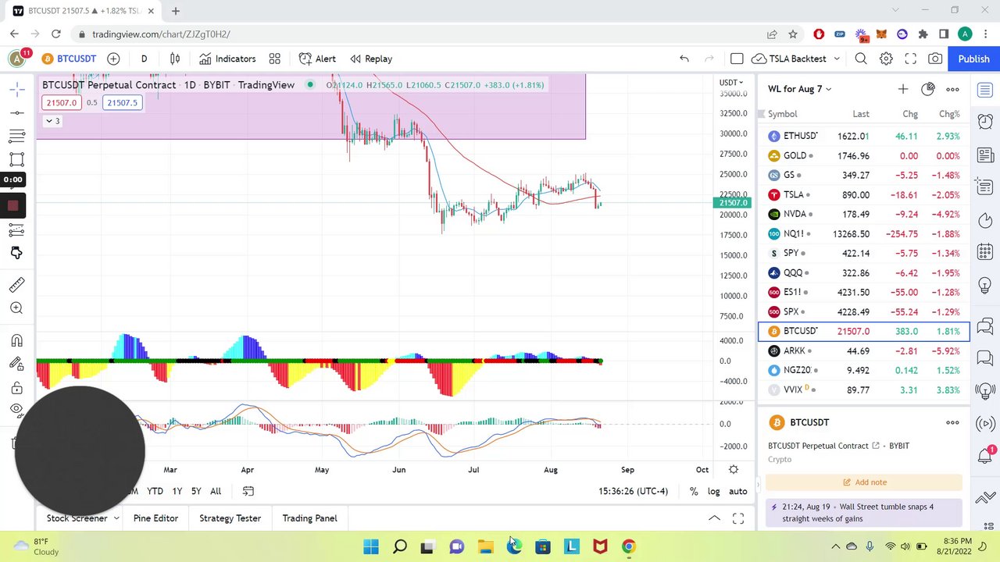
Task: Select NVDA row in watchlist
Action: [x=864, y=214]
